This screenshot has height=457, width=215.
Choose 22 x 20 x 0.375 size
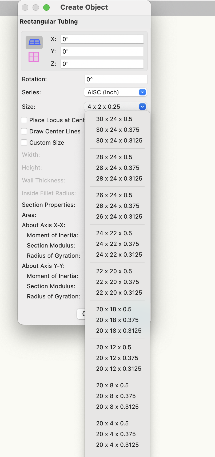point(118,282)
